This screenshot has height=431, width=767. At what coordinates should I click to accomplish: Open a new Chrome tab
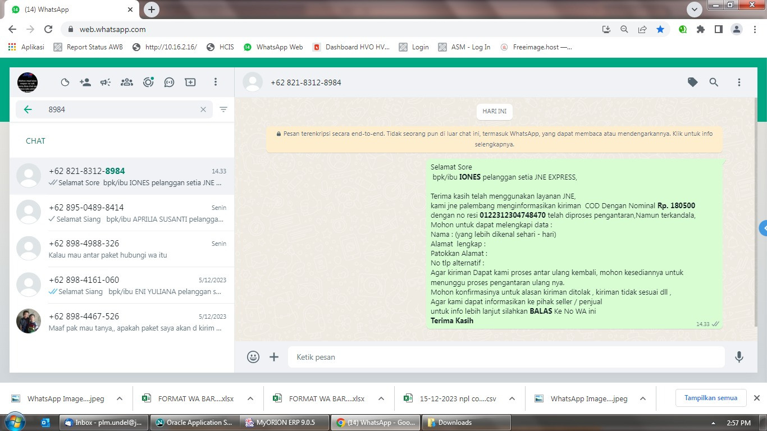[x=151, y=10]
